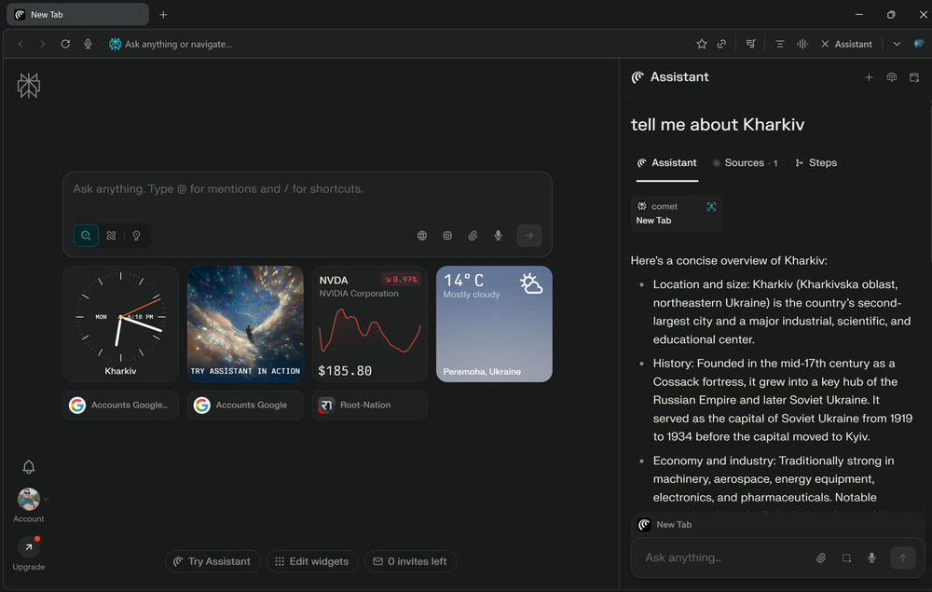Click the screenshot icon on the comet chip
Image resolution: width=932 pixels, height=592 pixels.
click(711, 206)
